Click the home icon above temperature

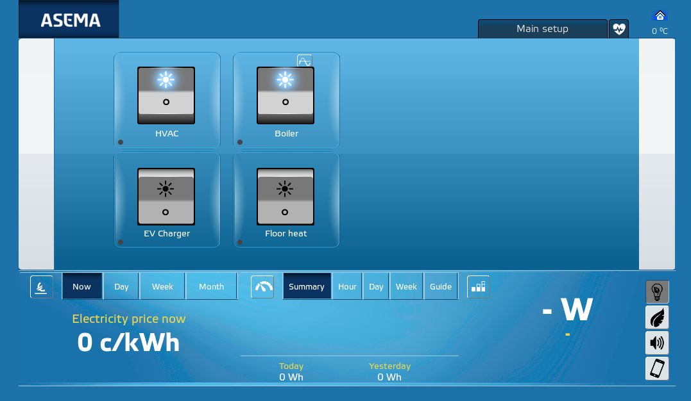point(660,16)
